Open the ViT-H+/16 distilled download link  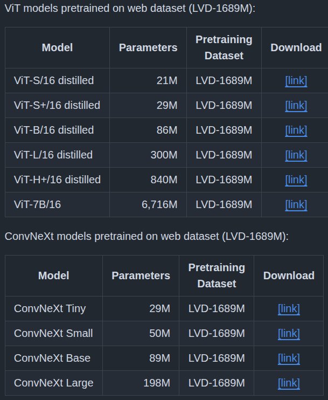click(296, 180)
